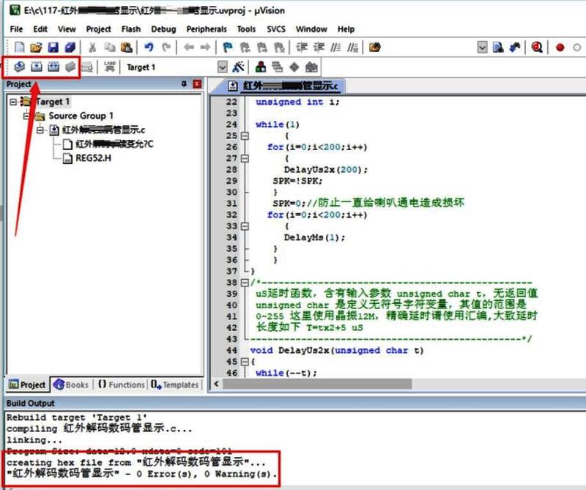Translate the current source file
The height and width of the screenshot is (490, 586).
(18, 66)
